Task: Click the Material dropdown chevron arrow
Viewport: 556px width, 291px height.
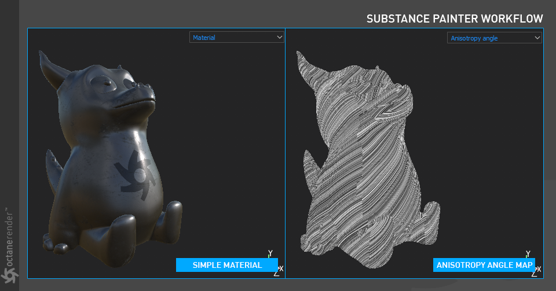Action: point(279,37)
